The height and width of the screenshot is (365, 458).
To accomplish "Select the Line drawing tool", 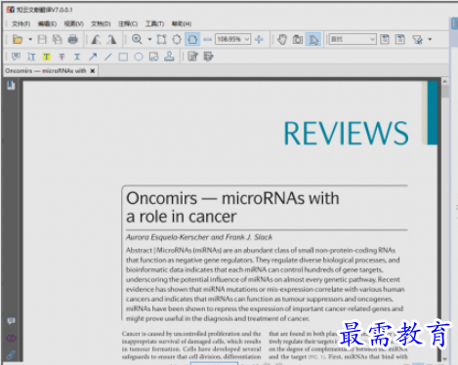I will [x=107, y=57].
